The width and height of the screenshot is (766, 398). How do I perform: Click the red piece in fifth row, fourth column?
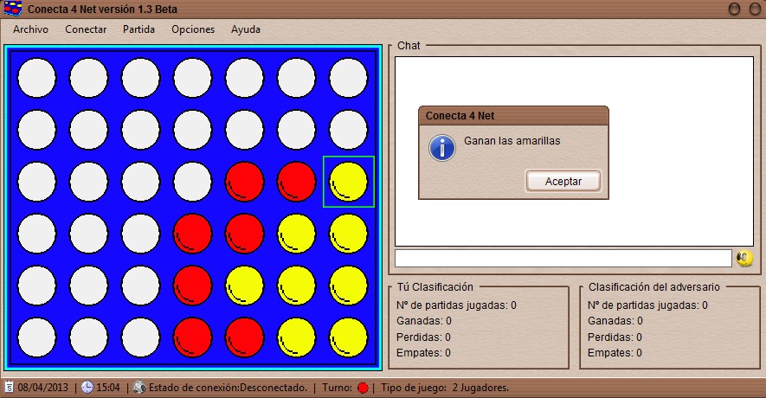pyautogui.click(x=192, y=286)
